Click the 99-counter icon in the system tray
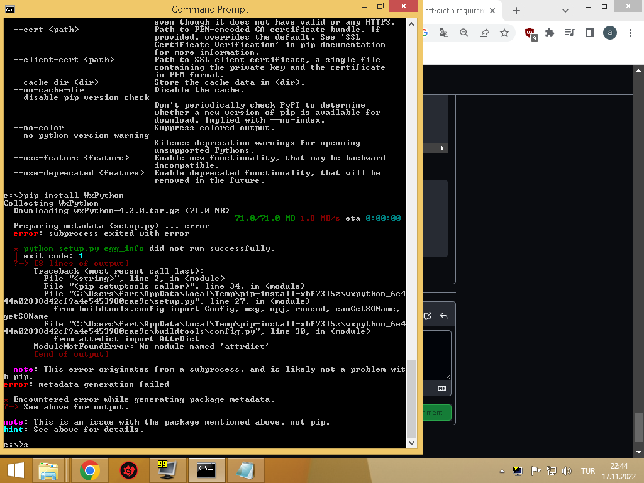This screenshot has height=483, width=644. point(517,470)
